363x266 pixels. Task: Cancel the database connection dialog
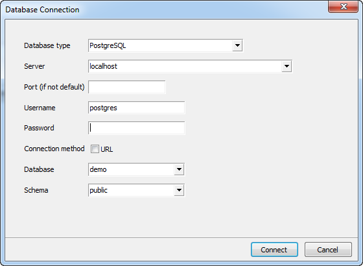point(328,250)
